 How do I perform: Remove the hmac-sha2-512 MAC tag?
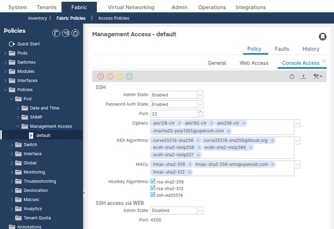(x=190, y=172)
